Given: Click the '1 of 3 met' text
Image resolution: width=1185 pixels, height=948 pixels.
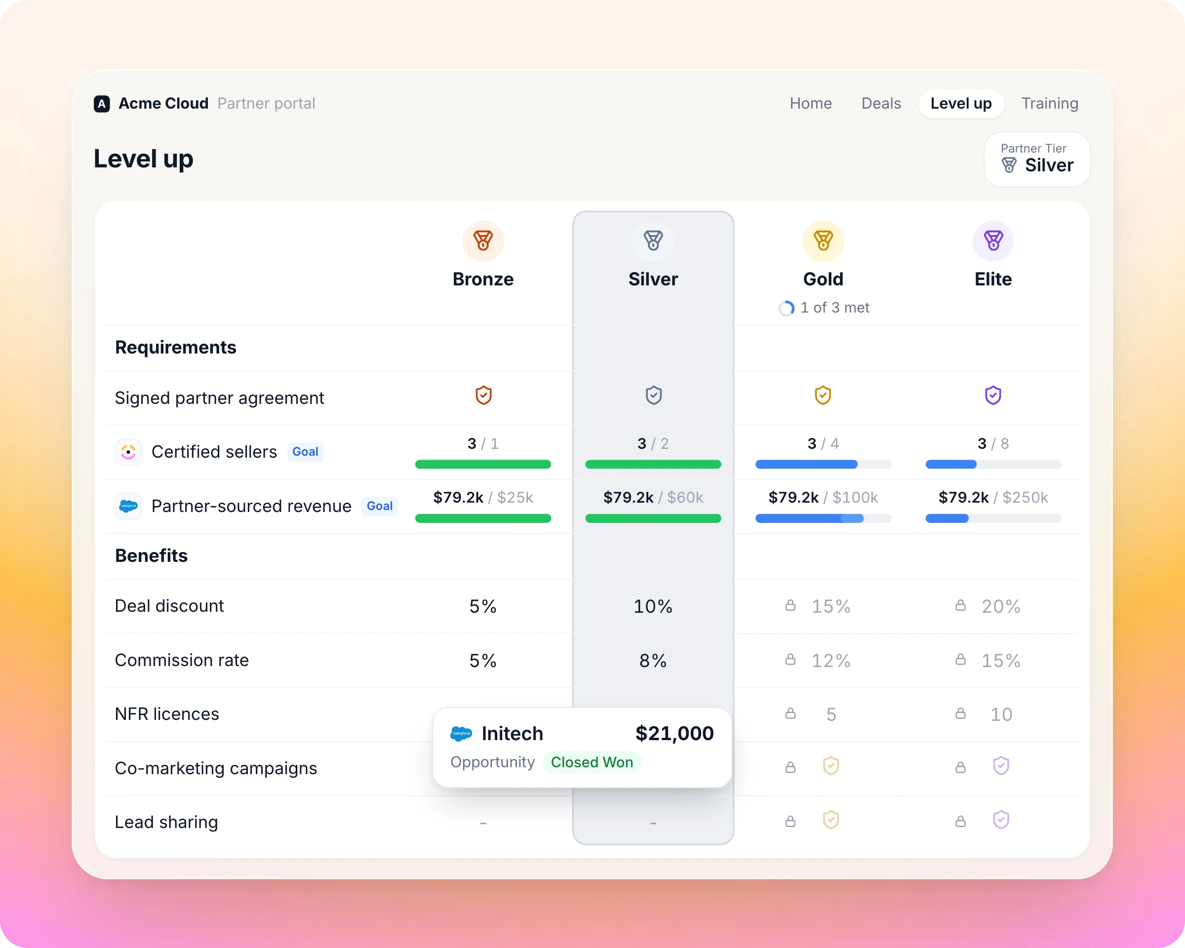Looking at the screenshot, I should coord(834,308).
